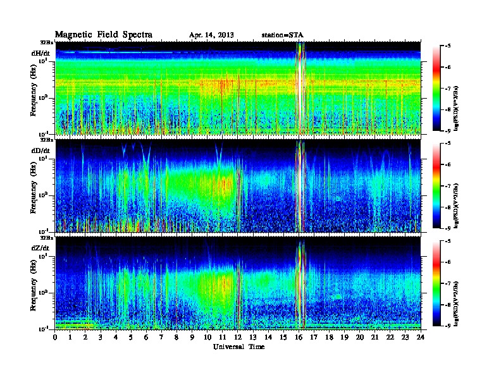The height and width of the screenshot is (387, 501).
Task: Click the dZ/dt panel color bar
Action: [436, 283]
